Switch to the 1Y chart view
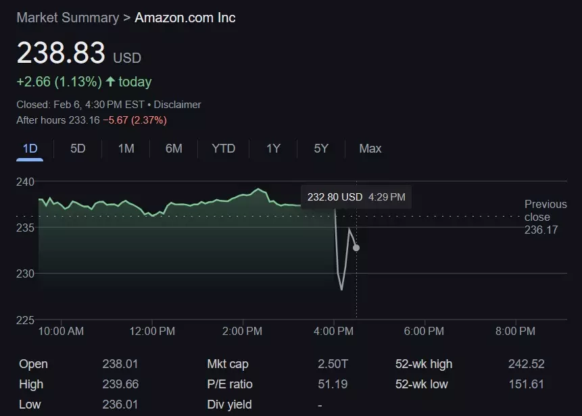The width and height of the screenshot is (582, 416). click(x=273, y=149)
